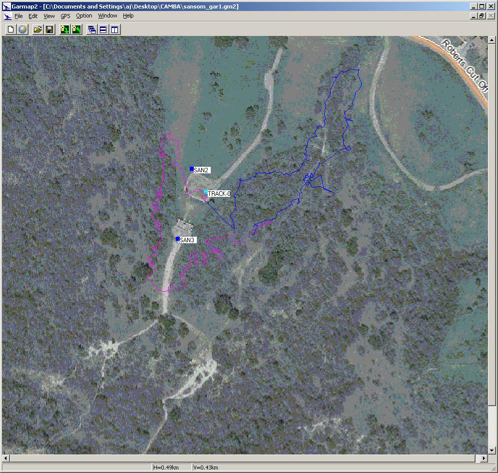Image resolution: width=498 pixels, height=473 pixels.
Task: Create a new map document
Action: tap(10, 29)
